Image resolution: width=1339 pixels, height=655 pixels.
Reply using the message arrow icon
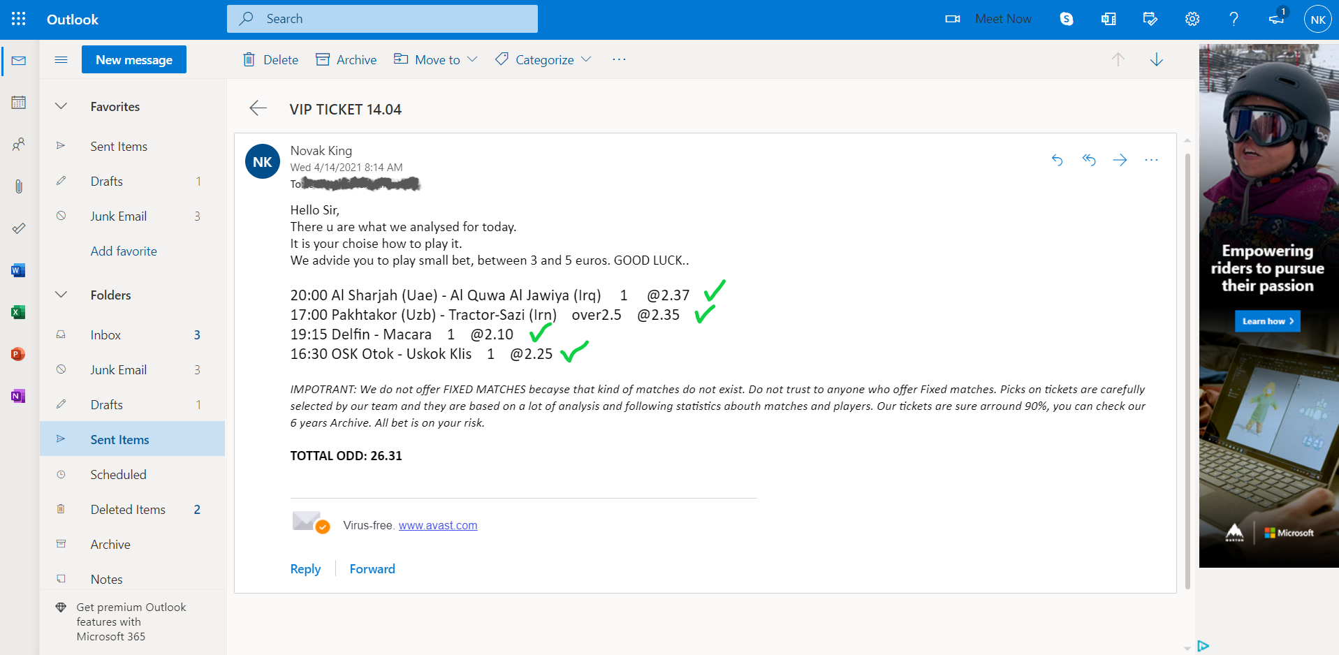tap(1058, 160)
